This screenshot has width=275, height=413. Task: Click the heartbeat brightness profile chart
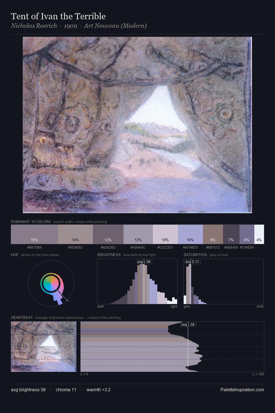tap(172, 347)
